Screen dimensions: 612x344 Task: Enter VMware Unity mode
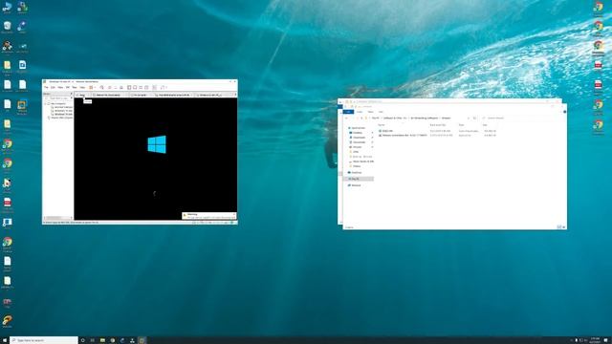click(146, 87)
